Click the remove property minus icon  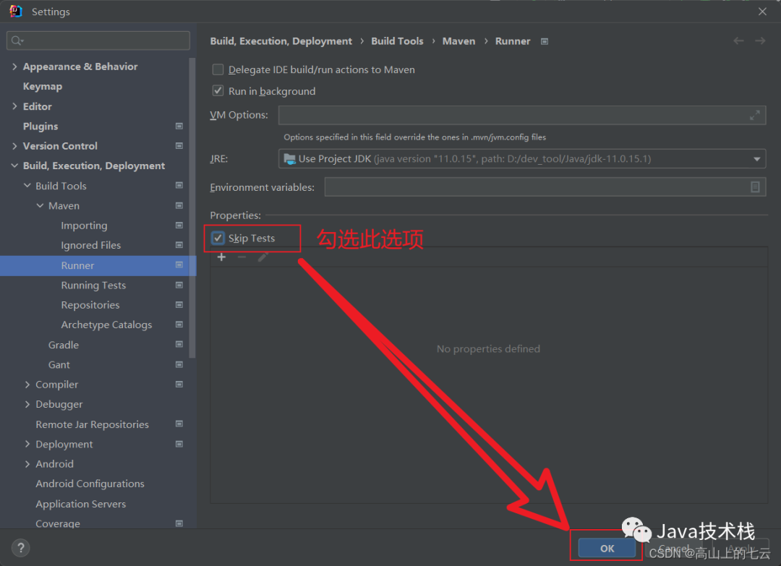click(x=242, y=257)
